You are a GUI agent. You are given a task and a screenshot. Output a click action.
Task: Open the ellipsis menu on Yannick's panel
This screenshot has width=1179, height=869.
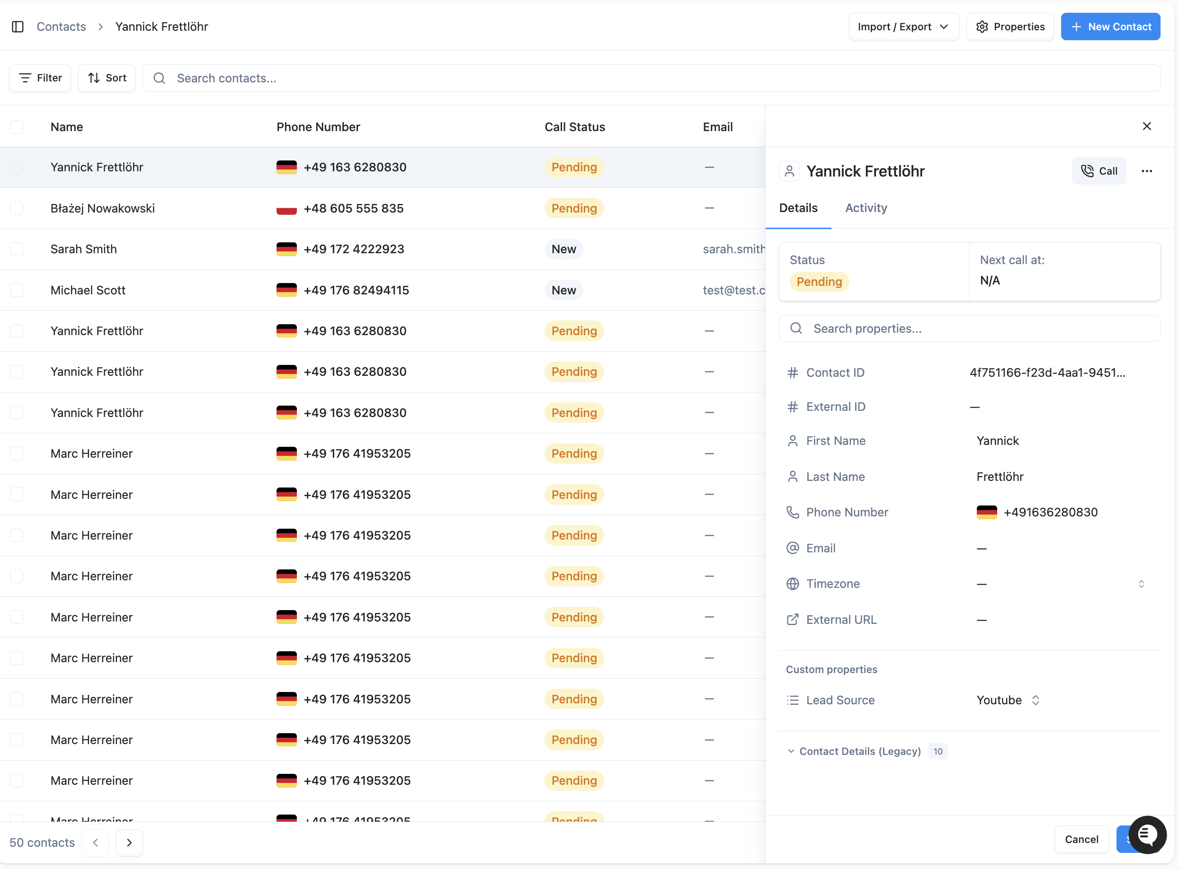[1147, 171]
